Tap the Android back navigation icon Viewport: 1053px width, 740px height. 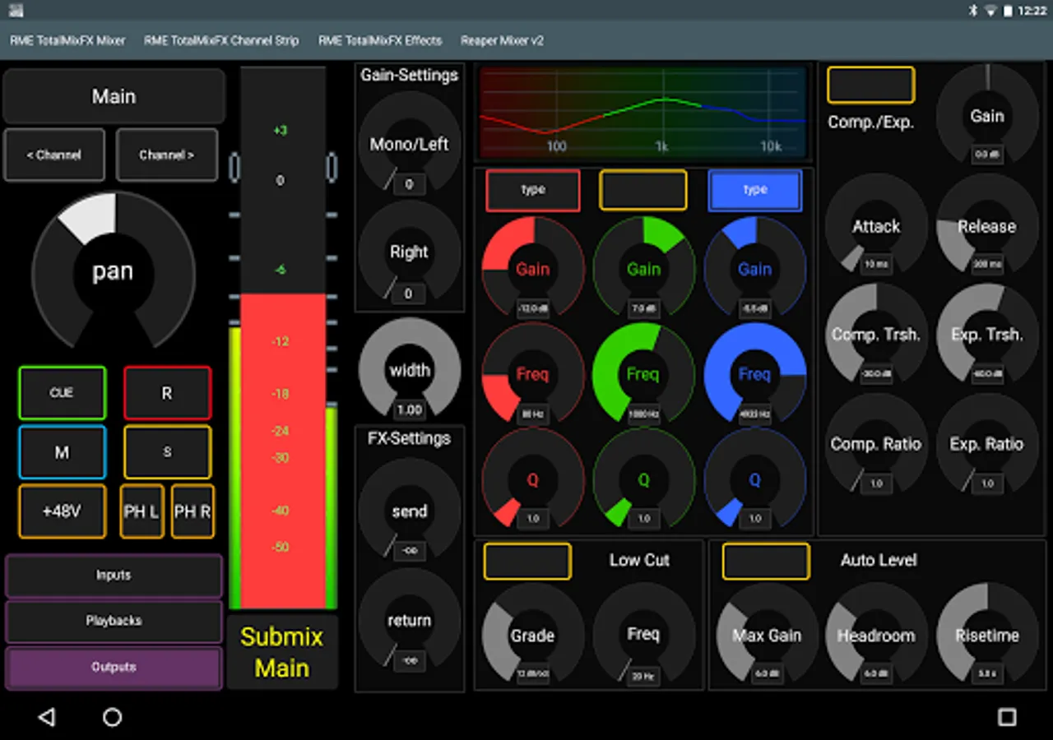click(x=47, y=717)
